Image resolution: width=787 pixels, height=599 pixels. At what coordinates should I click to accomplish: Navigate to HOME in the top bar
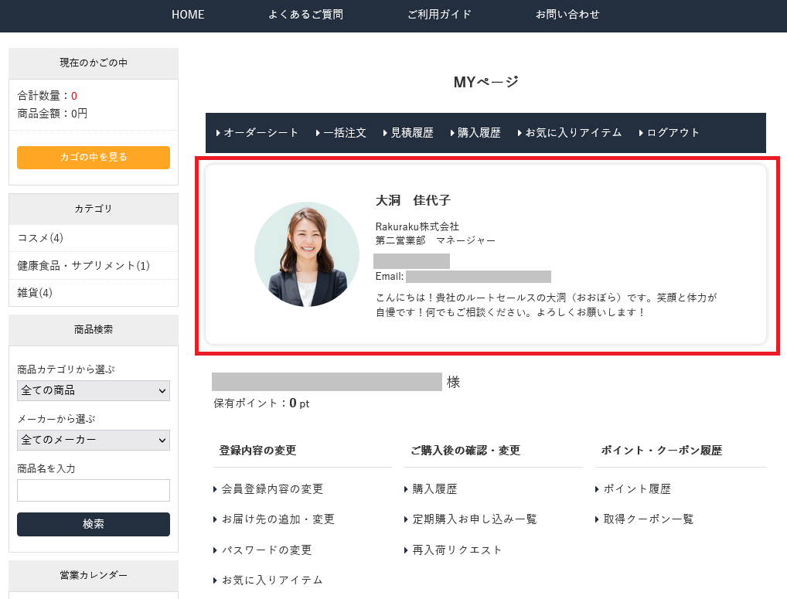pos(187,15)
